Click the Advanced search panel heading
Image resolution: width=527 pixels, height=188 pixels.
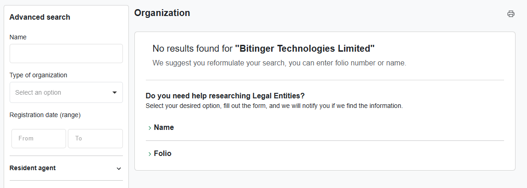[x=39, y=17]
